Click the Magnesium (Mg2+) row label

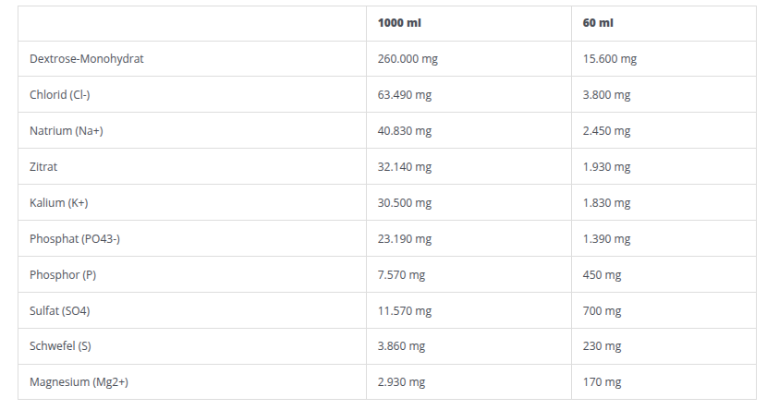pyautogui.click(x=78, y=382)
